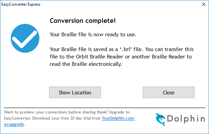This screenshot has height=134, width=209.
Task: Click the Want to preview your conversions text
Action: pyautogui.click(x=55, y=112)
